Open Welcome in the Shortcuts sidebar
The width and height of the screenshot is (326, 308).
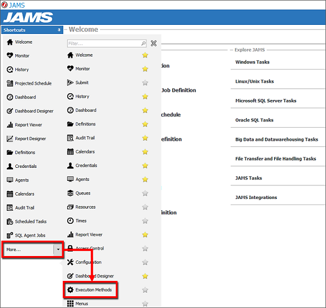19,42
